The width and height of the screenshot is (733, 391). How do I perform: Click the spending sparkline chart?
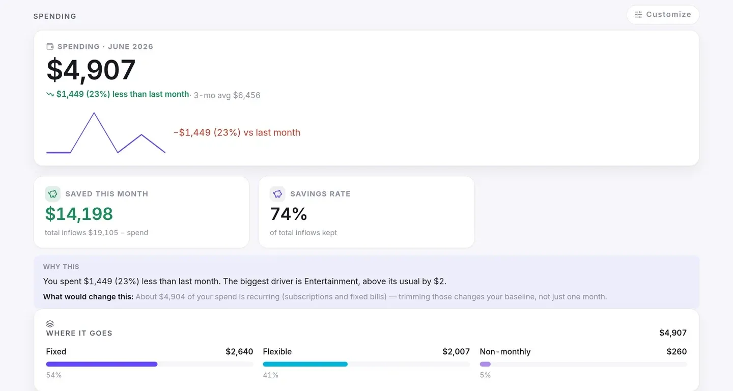(x=106, y=133)
